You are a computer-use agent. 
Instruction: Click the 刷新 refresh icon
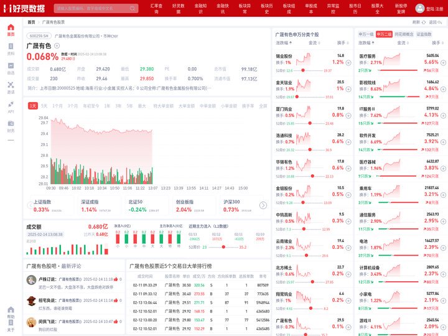pyautogui.click(x=424, y=22)
